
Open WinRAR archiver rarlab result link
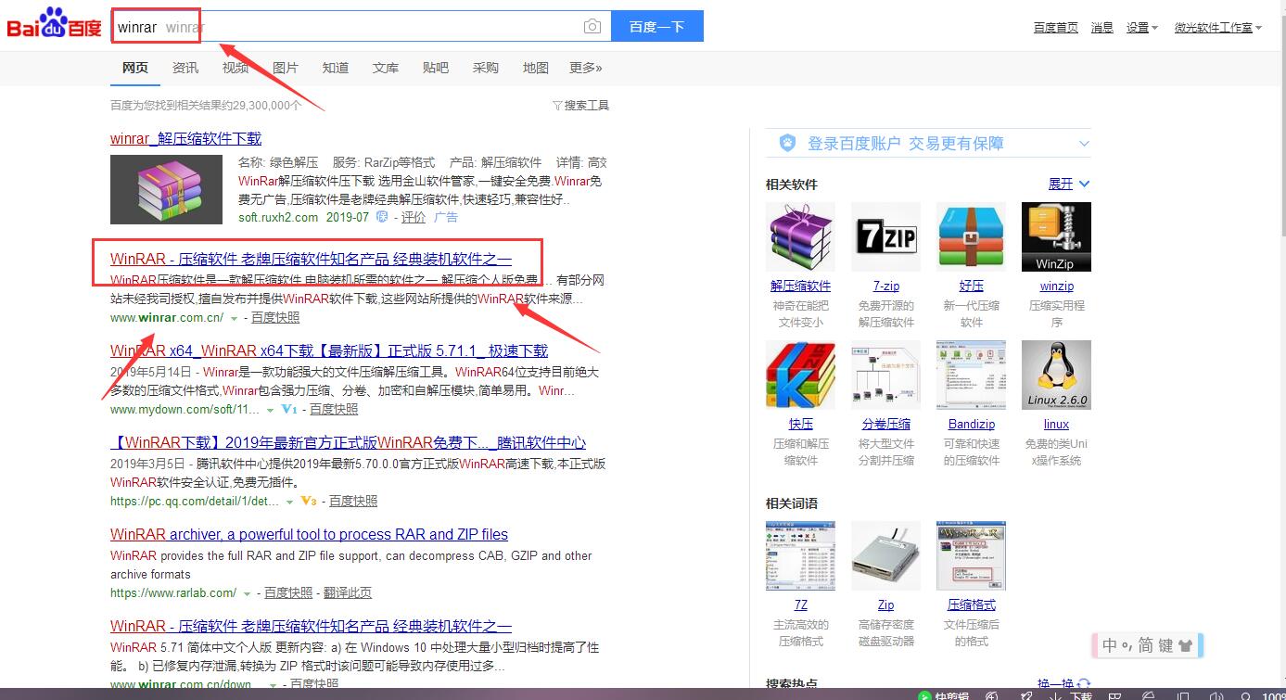point(309,534)
